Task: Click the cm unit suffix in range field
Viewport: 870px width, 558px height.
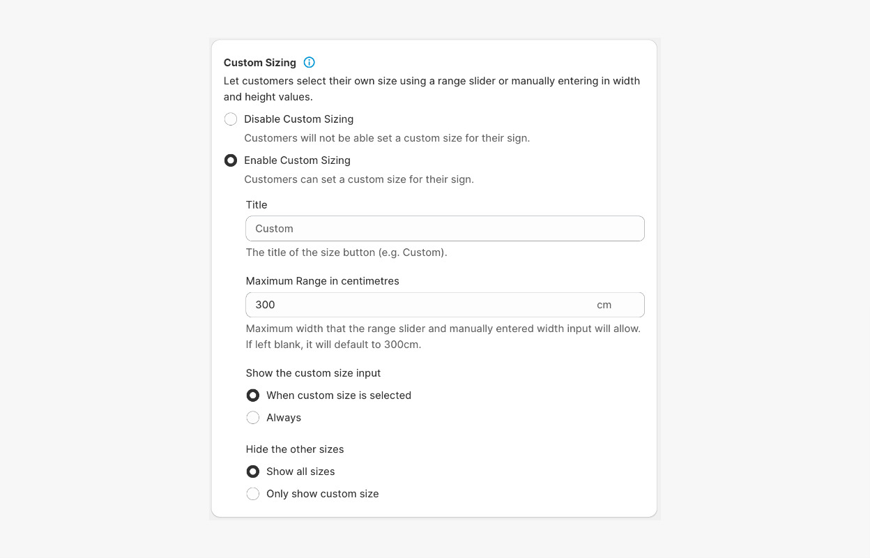Action: (604, 305)
